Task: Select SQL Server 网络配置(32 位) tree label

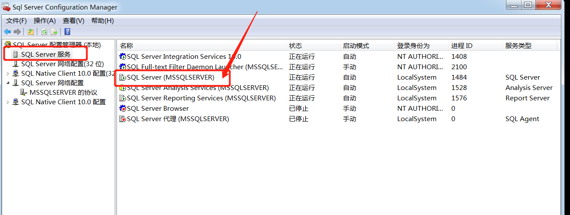Action: point(62,64)
